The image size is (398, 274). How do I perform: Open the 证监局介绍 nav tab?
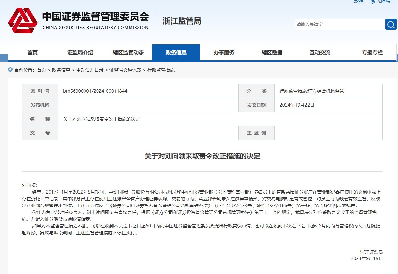(80, 53)
